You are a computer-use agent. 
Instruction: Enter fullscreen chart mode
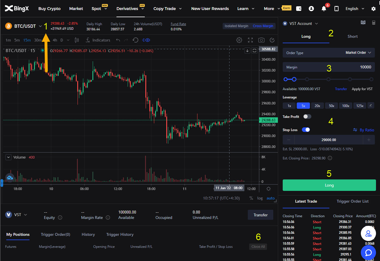(x=250, y=40)
